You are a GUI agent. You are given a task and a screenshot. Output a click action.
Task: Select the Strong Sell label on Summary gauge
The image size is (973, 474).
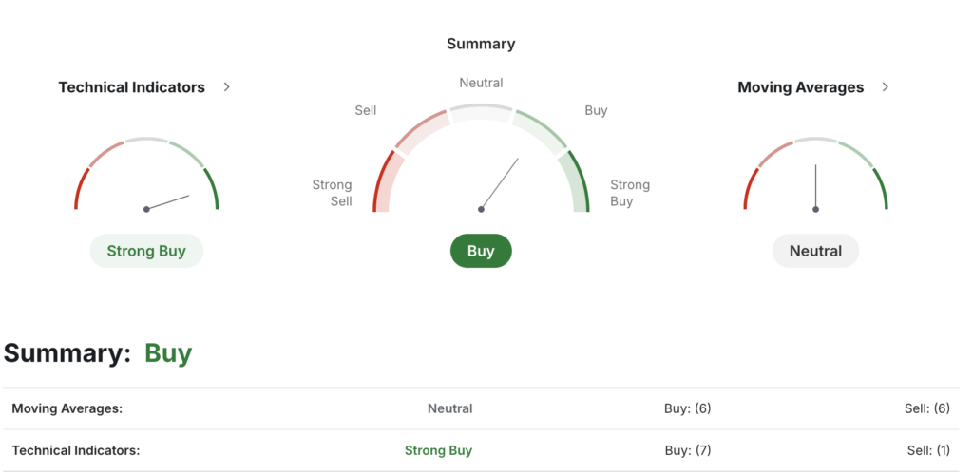click(x=333, y=193)
